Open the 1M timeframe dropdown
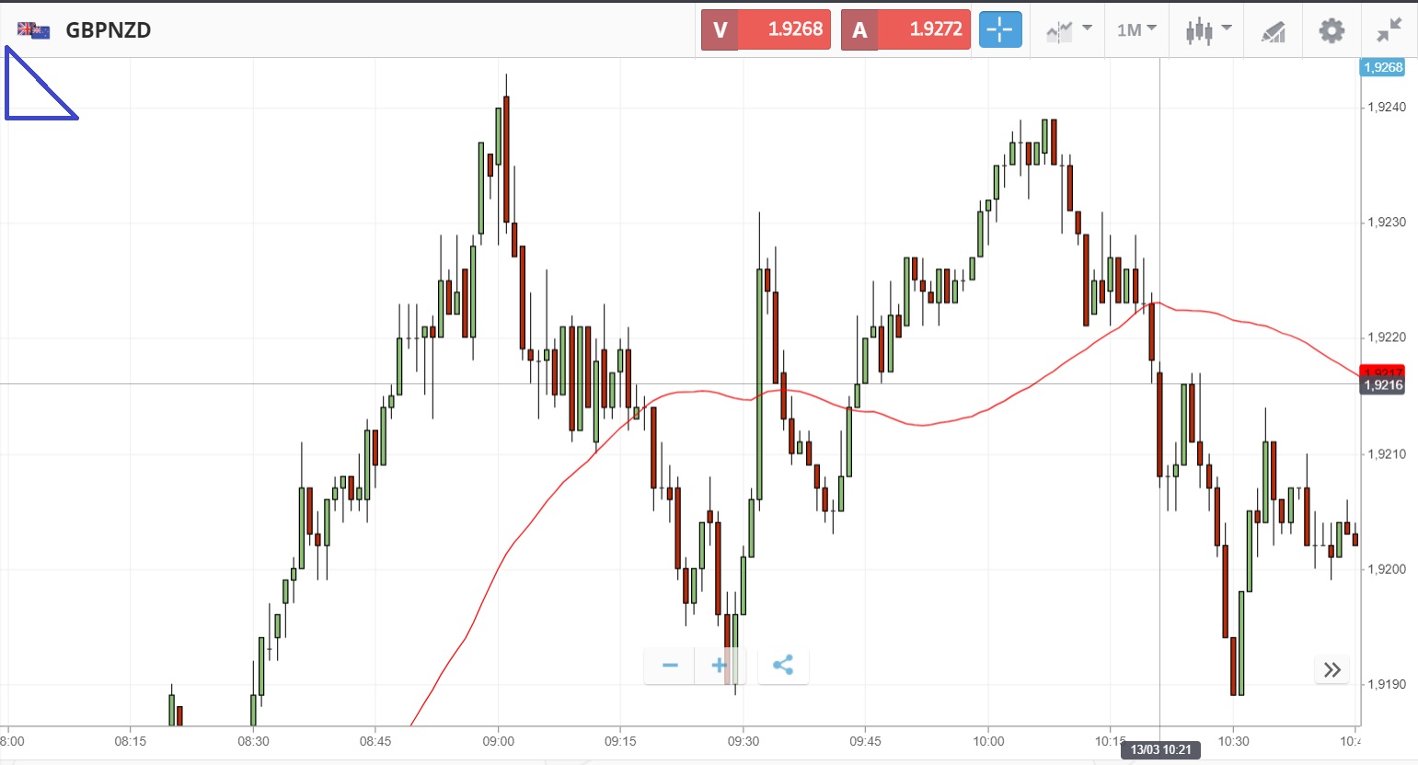Viewport: 1418px width, 765px height. [x=1136, y=30]
